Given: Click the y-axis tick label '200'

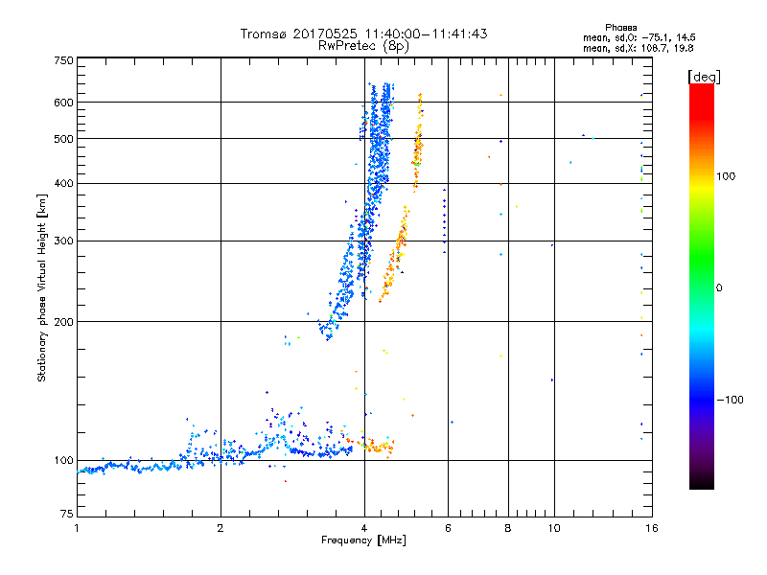Looking at the screenshot, I should click(x=64, y=322).
